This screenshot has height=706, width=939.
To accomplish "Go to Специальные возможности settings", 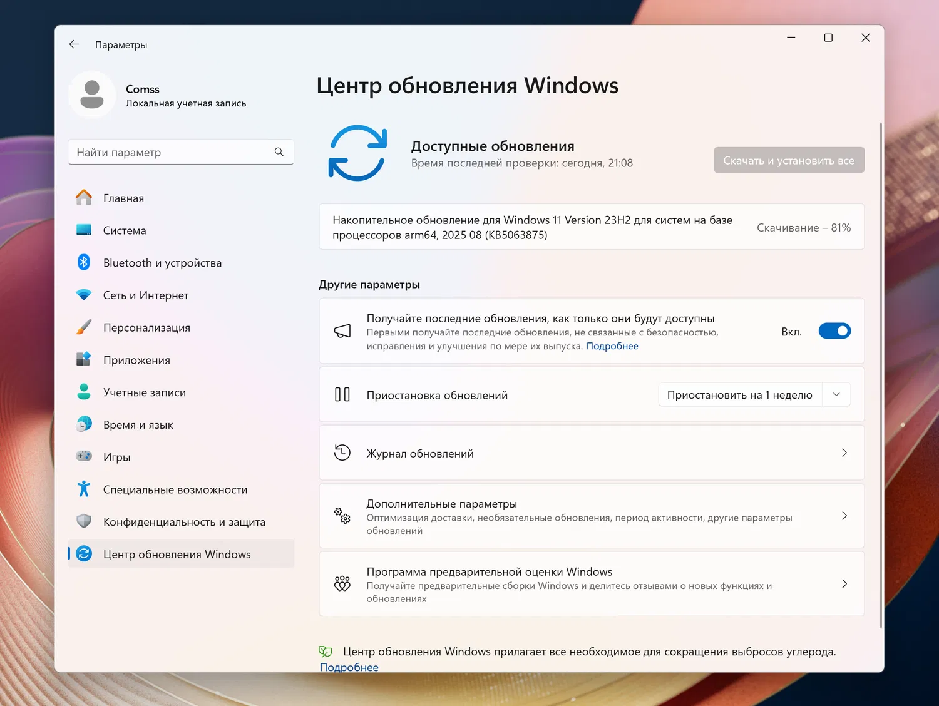I will (181, 489).
